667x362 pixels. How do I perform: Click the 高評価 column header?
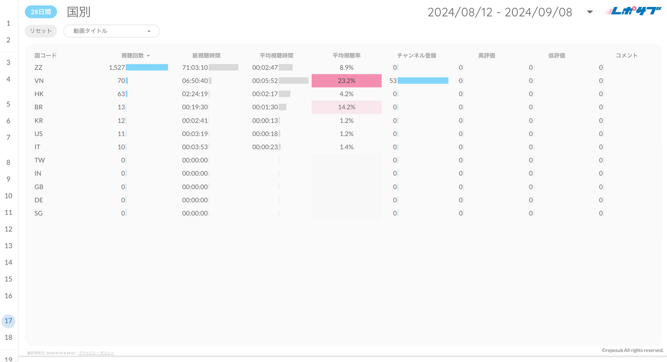pos(487,55)
